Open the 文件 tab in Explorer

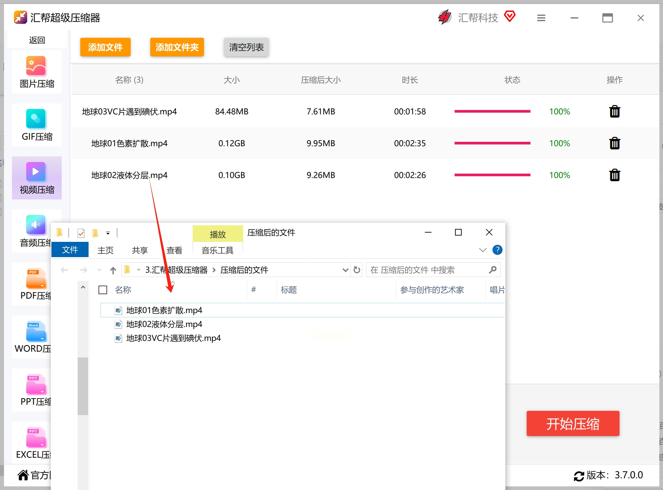70,250
